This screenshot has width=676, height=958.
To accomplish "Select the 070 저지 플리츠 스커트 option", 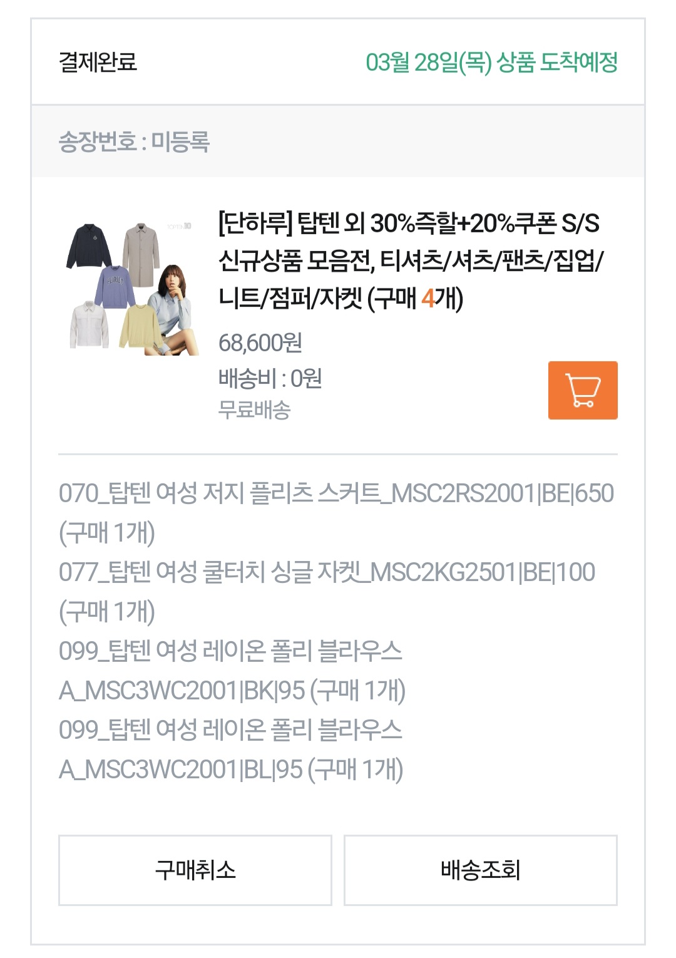I will [337, 513].
